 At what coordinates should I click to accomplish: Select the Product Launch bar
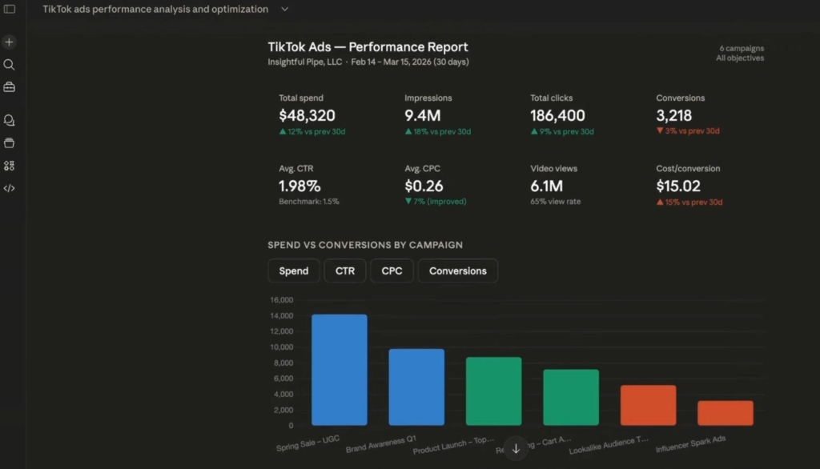493,391
